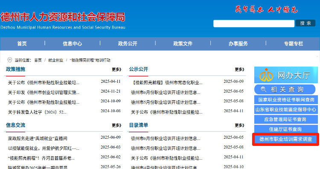The height and width of the screenshot is (169, 320).
Task: Open the 信息中心 navigation item
Action: coord(72,44)
